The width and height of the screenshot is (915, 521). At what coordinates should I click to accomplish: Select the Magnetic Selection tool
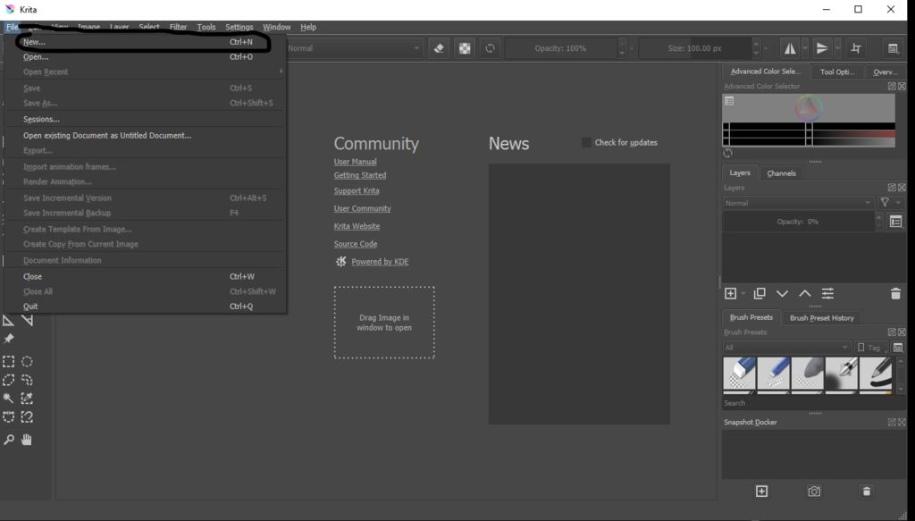coord(27,417)
